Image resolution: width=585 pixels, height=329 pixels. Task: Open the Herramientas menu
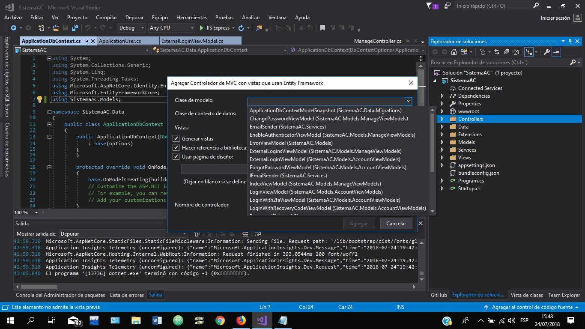tap(191, 18)
